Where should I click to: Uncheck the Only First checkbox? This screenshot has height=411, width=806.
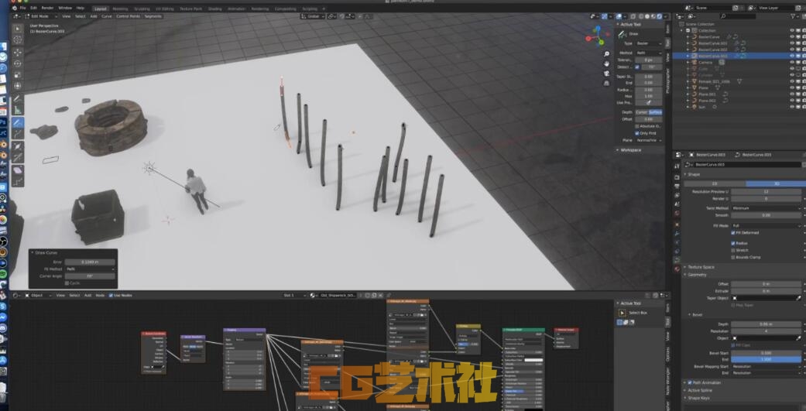[637, 133]
